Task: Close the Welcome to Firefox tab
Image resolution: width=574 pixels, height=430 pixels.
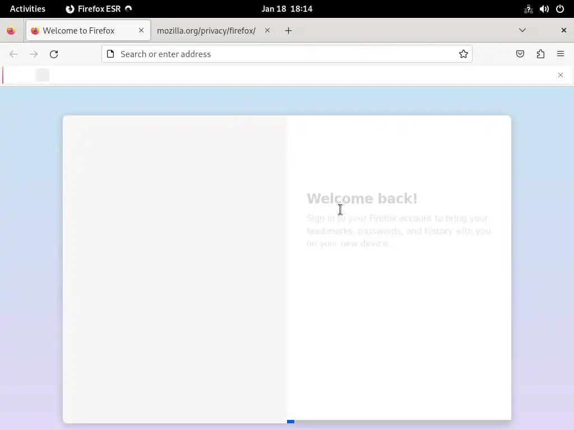Action: 141,30
